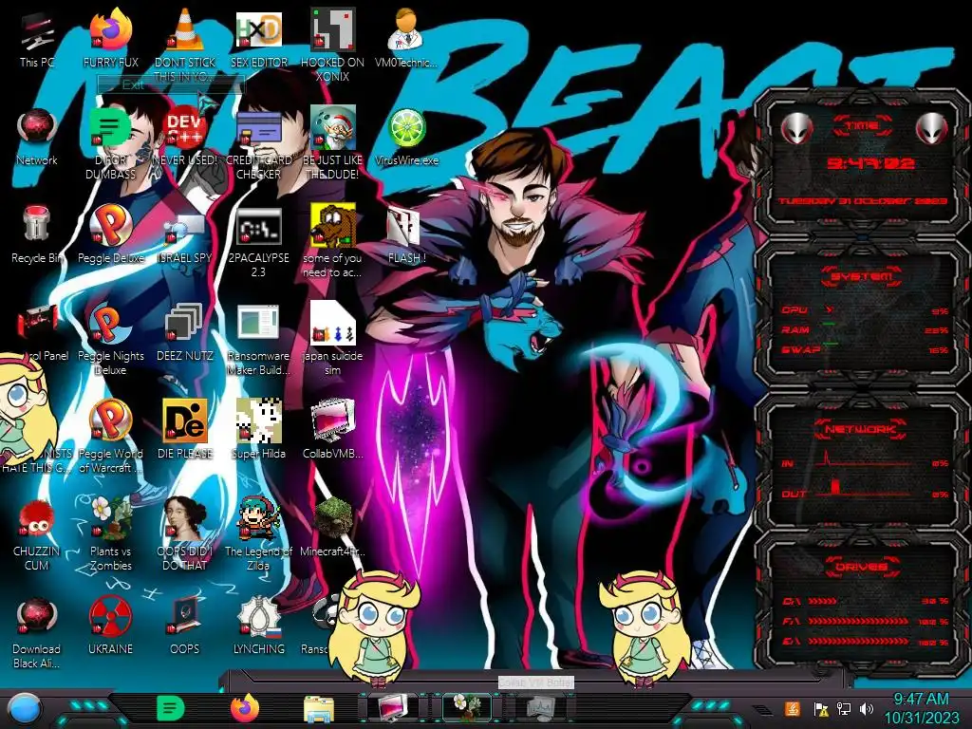Open the BE JUST LIKE THE DUDE shortcut

332,143
